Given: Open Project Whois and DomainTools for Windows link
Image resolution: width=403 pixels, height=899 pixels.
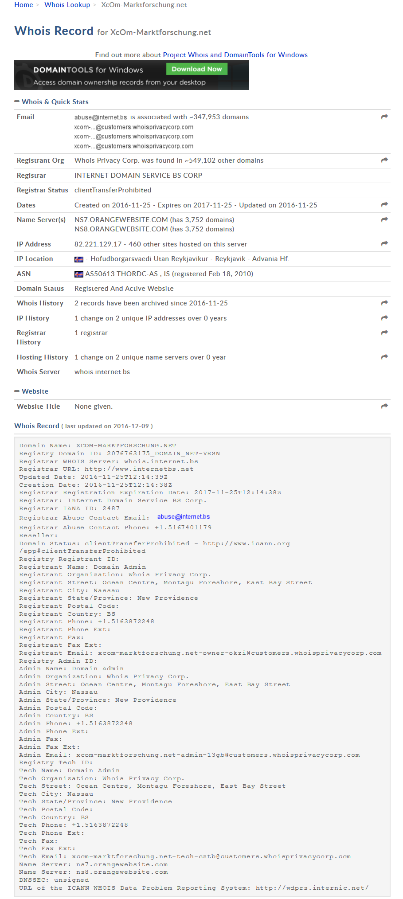Looking at the screenshot, I should coord(235,55).
